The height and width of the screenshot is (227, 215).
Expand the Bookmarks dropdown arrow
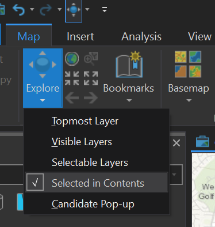tap(129, 100)
